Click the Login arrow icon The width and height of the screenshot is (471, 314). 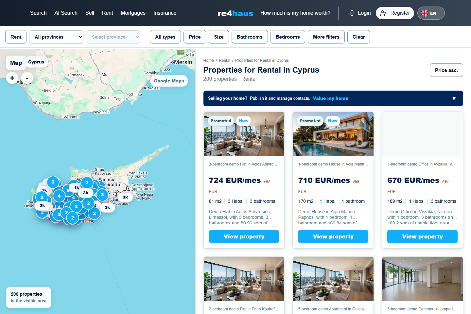351,13
